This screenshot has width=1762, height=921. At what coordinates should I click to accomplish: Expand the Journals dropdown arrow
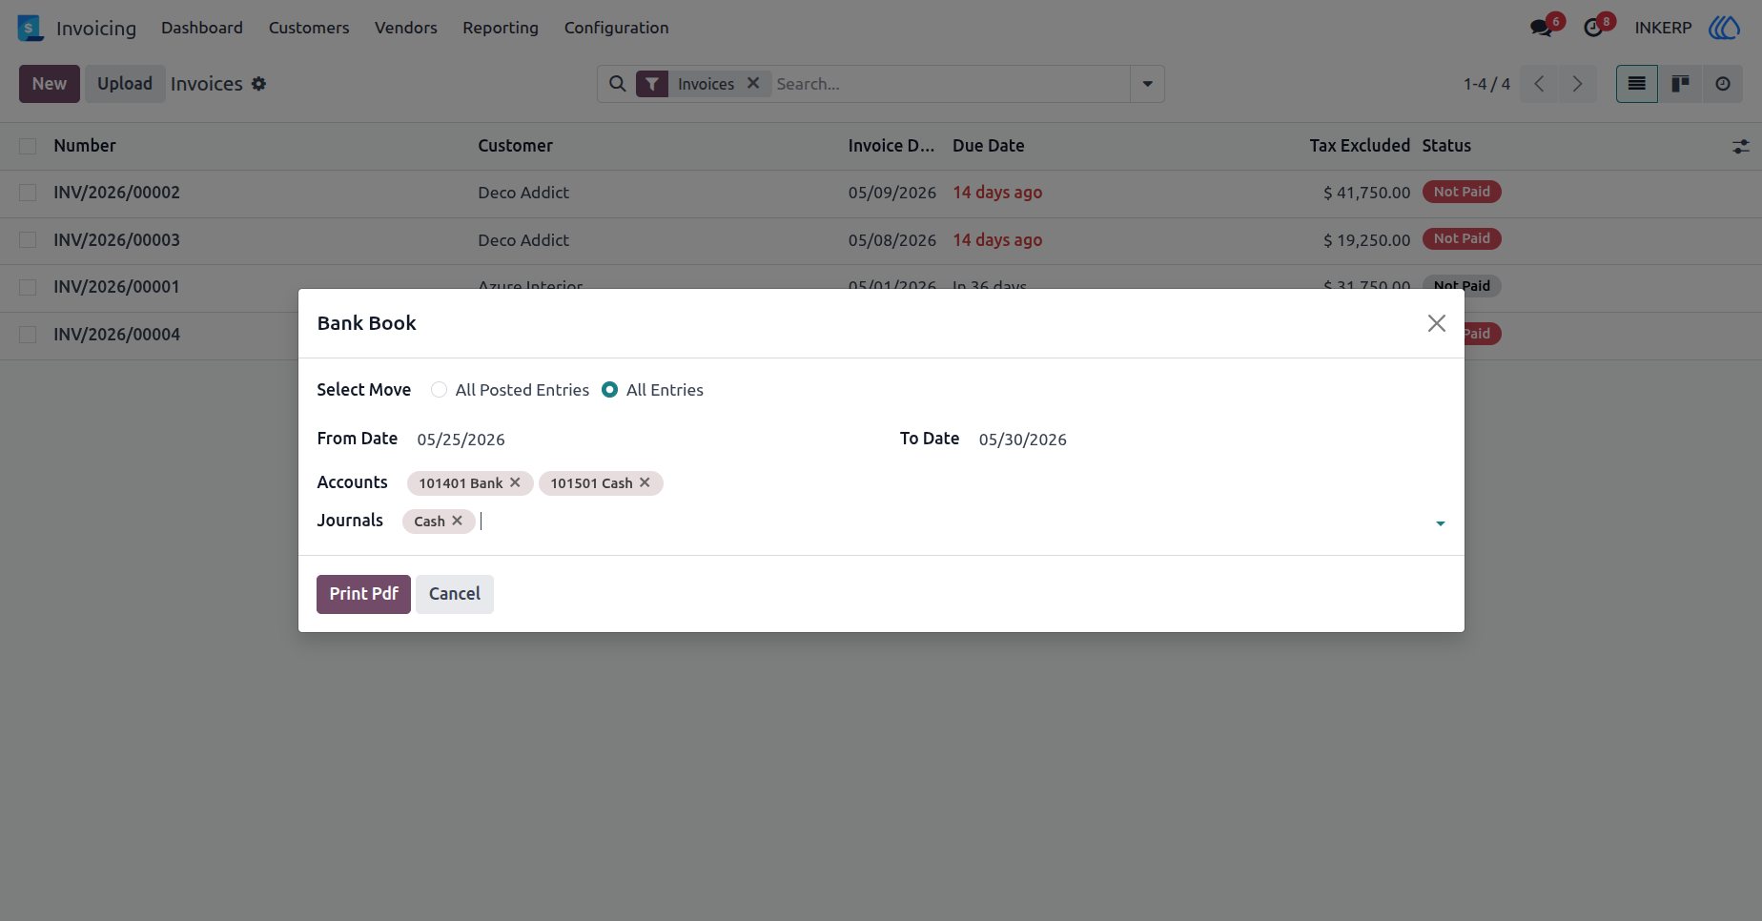(x=1440, y=523)
